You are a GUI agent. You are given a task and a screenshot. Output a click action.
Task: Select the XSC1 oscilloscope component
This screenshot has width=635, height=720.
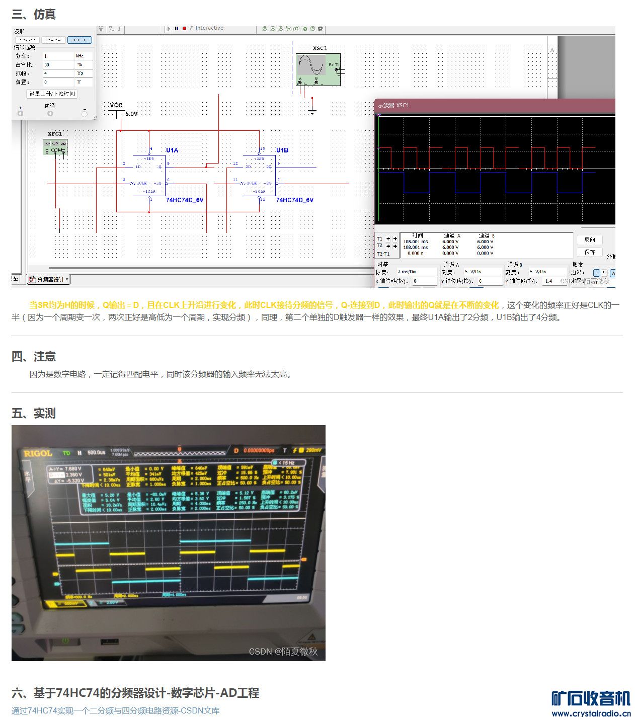point(318,69)
